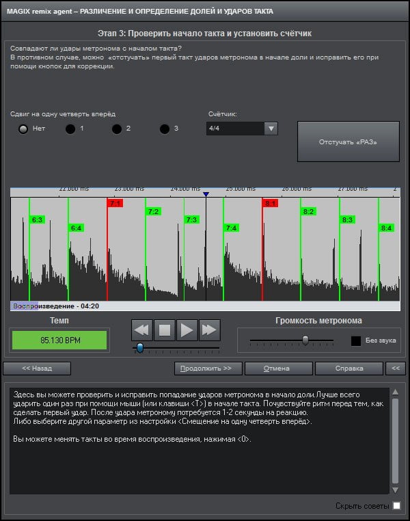This screenshot has height=521, width=410.
Task: Click the 'Отмена' button
Action: point(279,368)
